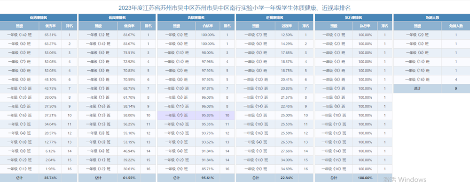Select the 优良率排名 table header
The image size is (470, 182).
click(x=117, y=18)
